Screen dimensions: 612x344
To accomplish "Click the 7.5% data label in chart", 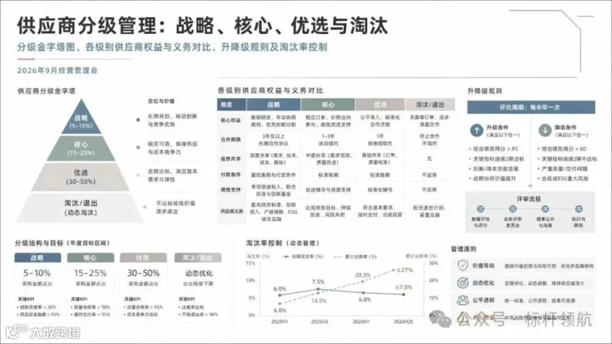I will (x=318, y=282).
